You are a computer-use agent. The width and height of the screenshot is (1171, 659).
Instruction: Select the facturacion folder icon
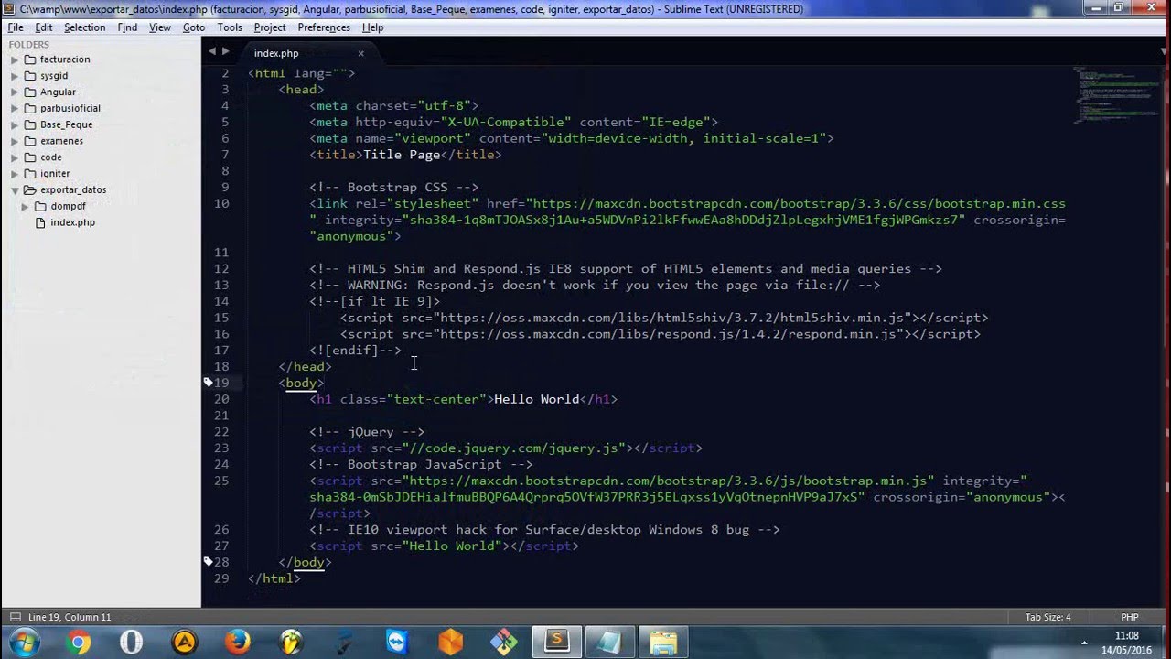pyautogui.click(x=30, y=59)
